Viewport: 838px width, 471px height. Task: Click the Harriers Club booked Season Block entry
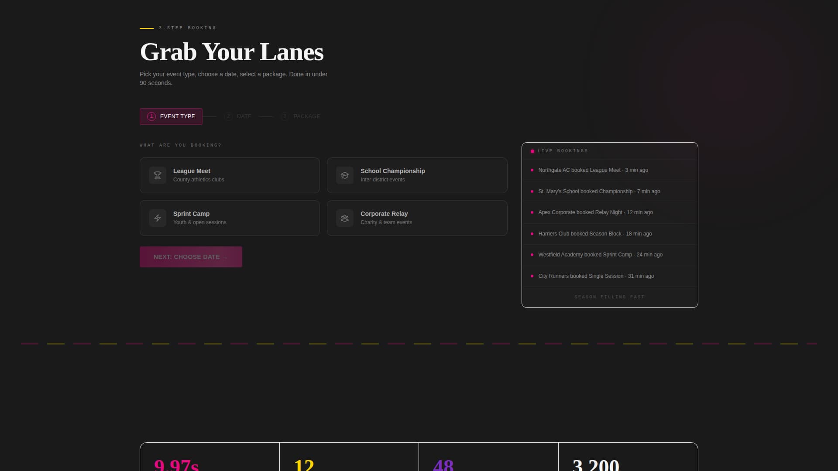[610, 234]
